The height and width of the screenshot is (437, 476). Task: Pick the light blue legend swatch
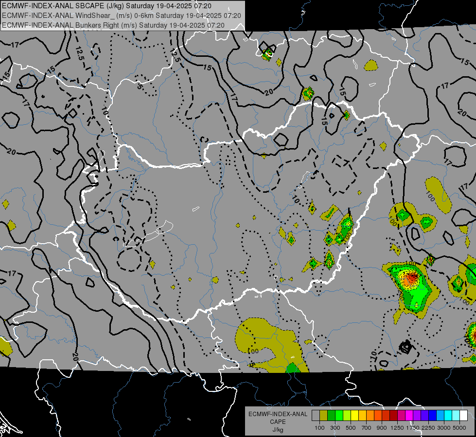(441, 415)
